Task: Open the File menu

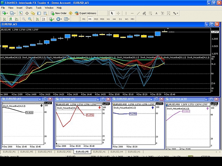Action: tap(3, 8)
